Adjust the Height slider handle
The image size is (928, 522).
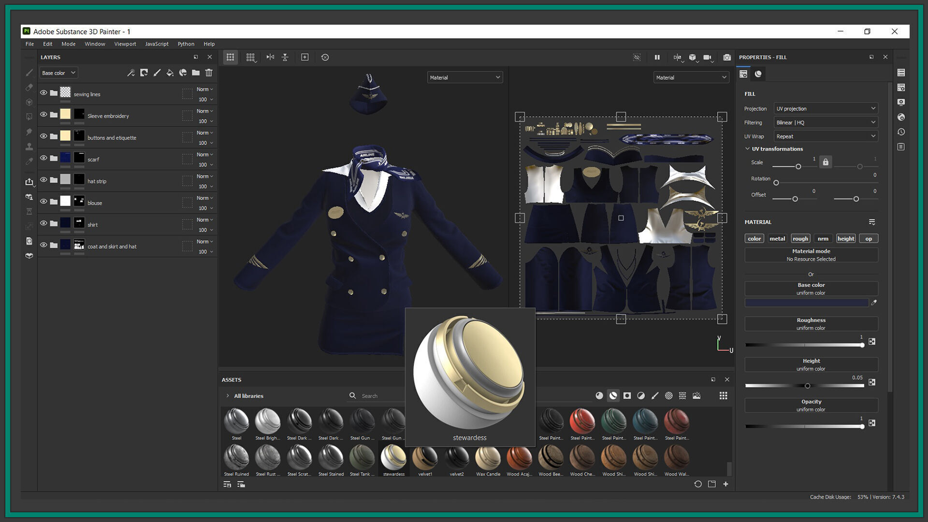pyautogui.click(x=807, y=386)
